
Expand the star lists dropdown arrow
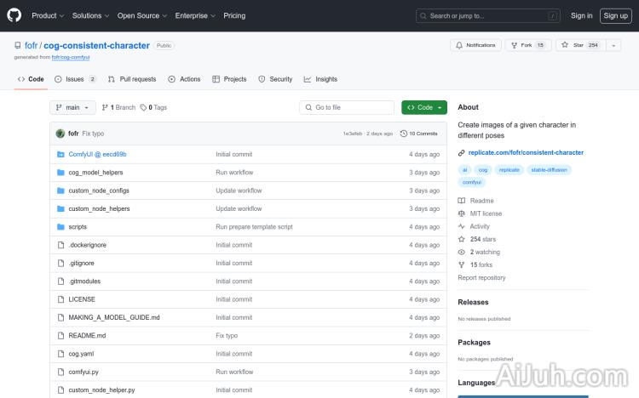[613, 45]
